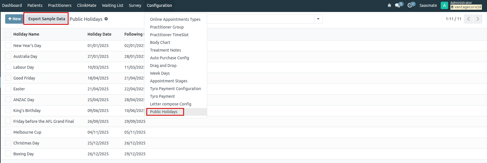Click the Public Holidays gear icon
487x163 pixels.
click(x=106, y=19)
